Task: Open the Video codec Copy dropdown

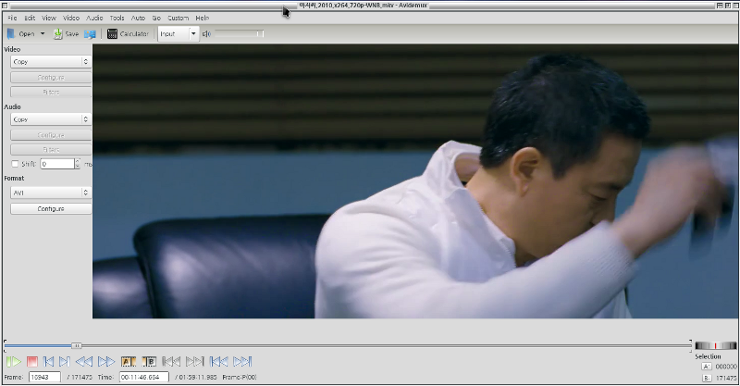Action: click(51, 61)
